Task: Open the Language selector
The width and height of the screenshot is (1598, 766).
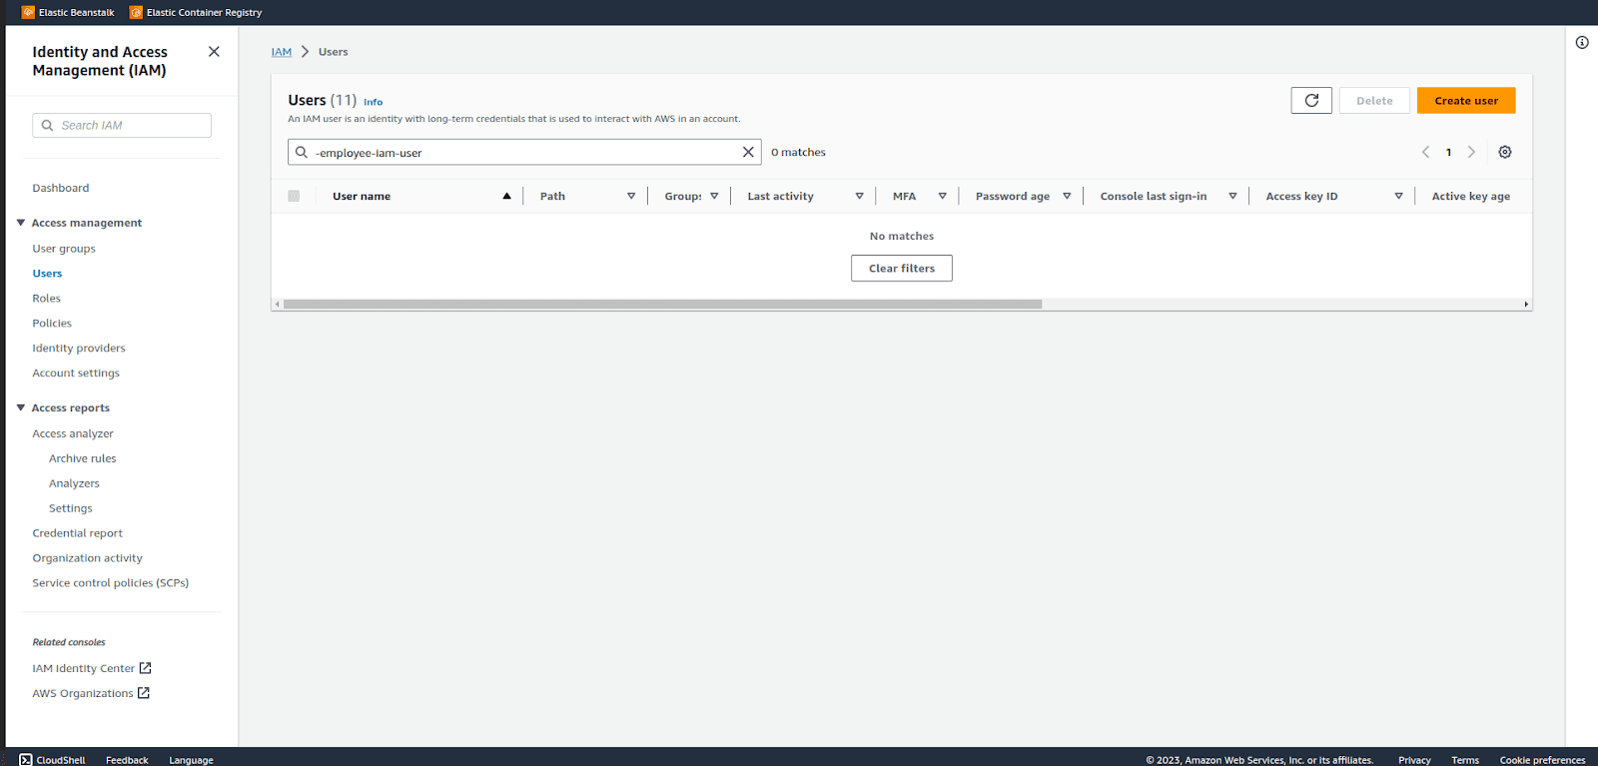Action: coord(191,760)
